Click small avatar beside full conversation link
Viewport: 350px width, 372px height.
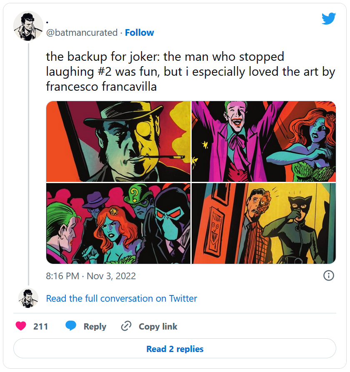[28, 298]
